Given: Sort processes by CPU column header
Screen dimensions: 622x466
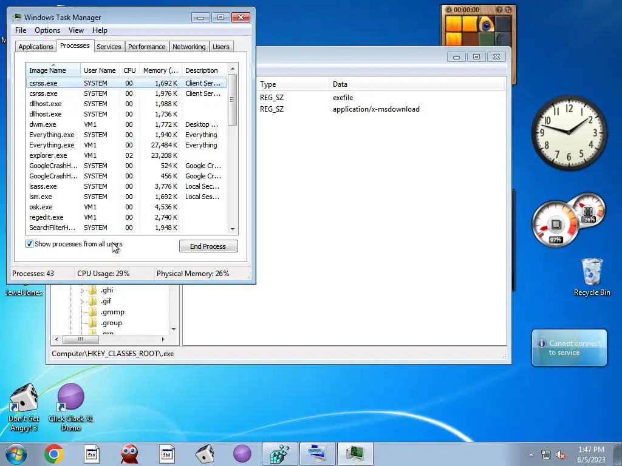Looking at the screenshot, I should click(129, 70).
